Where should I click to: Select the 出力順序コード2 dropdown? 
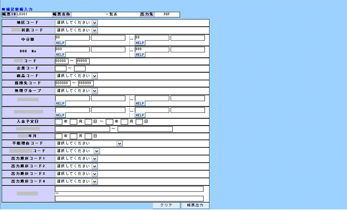click(76, 166)
